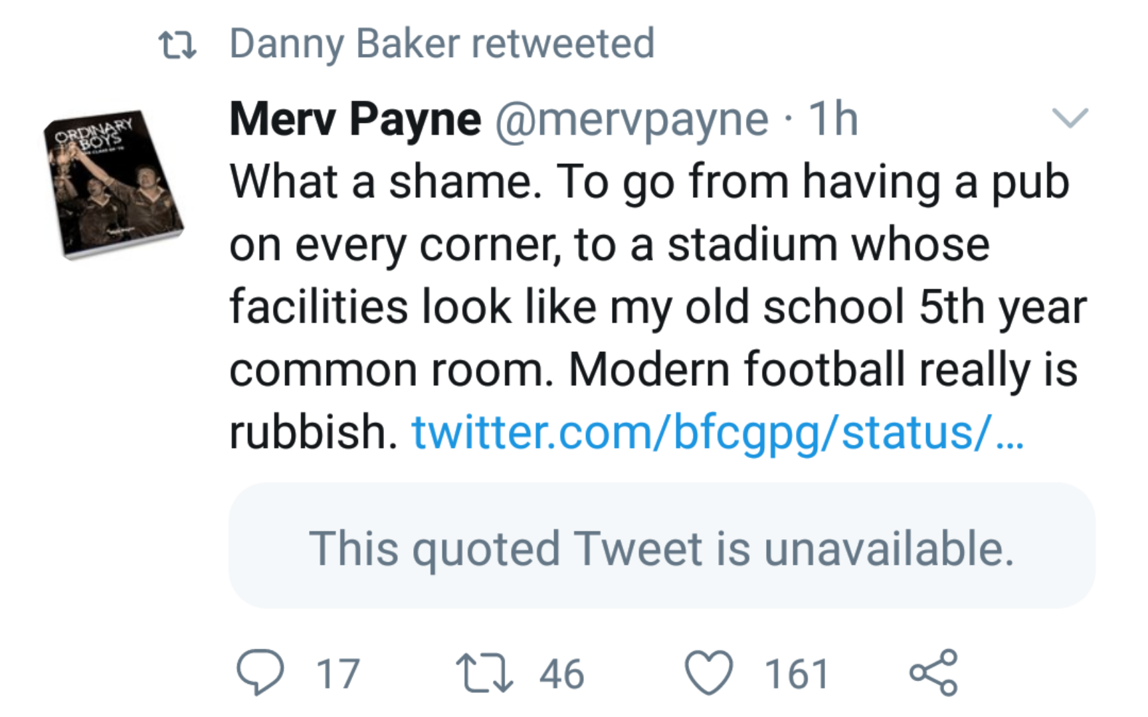The height and width of the screenshot is (717, 1148).
Task: Click retweet indicator icon beside Danny Baker
Action: tap(177, 45)
